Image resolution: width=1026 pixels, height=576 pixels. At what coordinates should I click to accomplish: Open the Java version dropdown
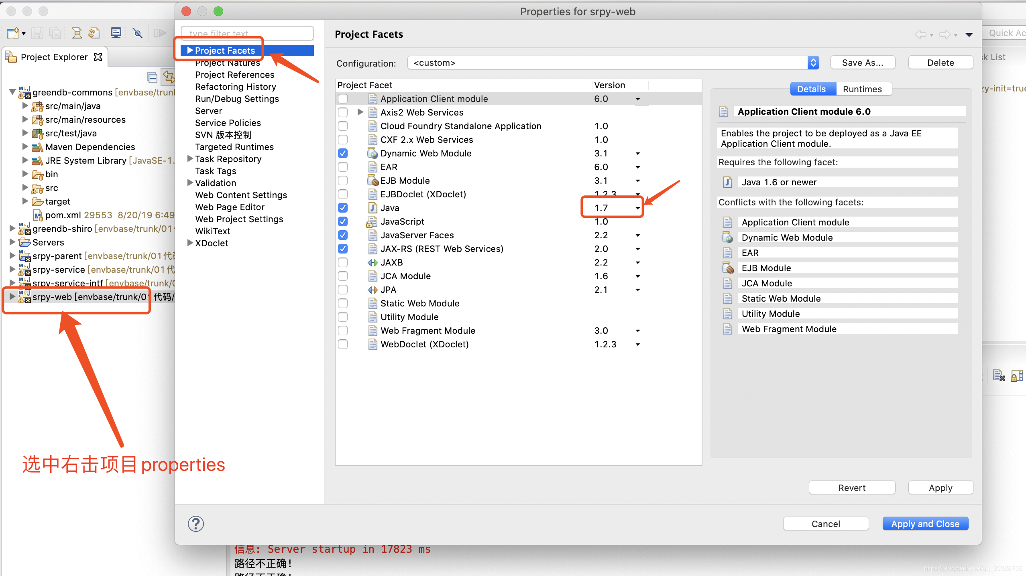click(637, 208)
